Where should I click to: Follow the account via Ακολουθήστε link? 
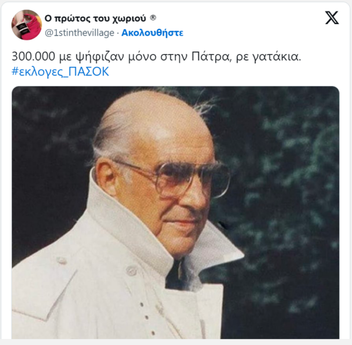[152, 33]
